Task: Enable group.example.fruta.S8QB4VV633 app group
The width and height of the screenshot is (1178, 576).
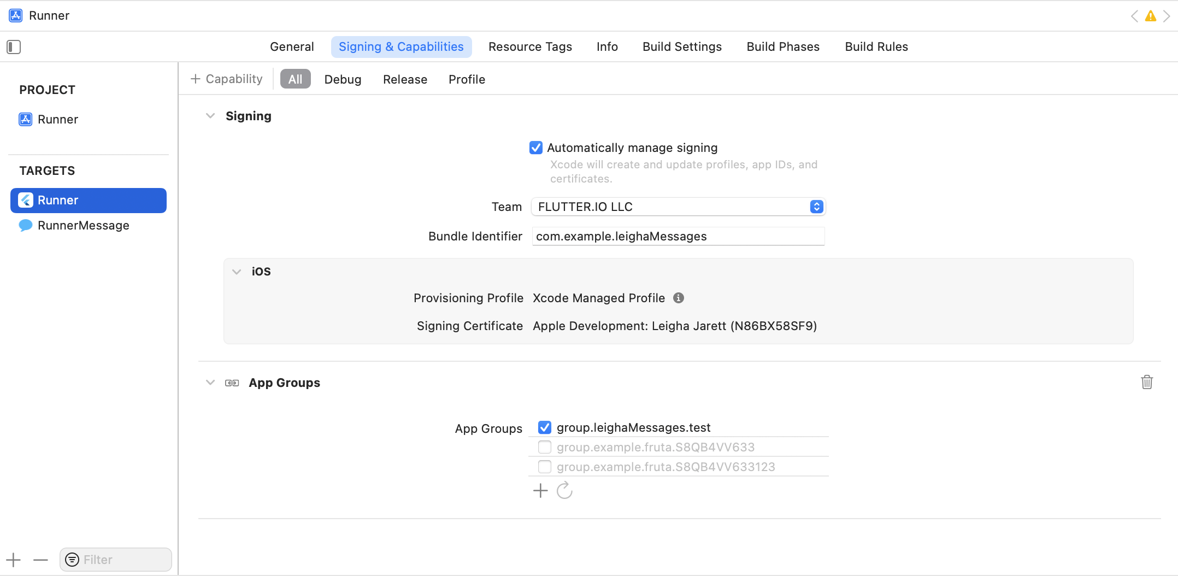Action: pos(544,446)
